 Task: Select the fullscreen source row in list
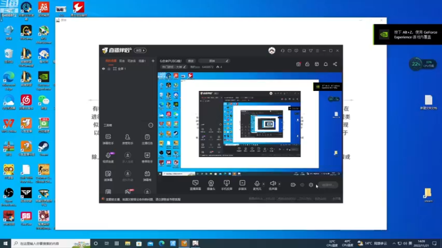pos(128,68)
